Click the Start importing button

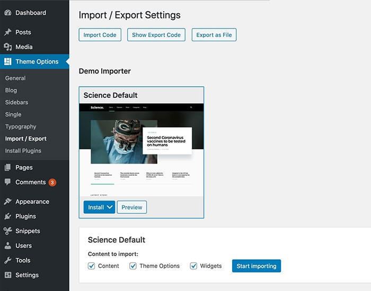pyautogui.click(x=257, y=266)
